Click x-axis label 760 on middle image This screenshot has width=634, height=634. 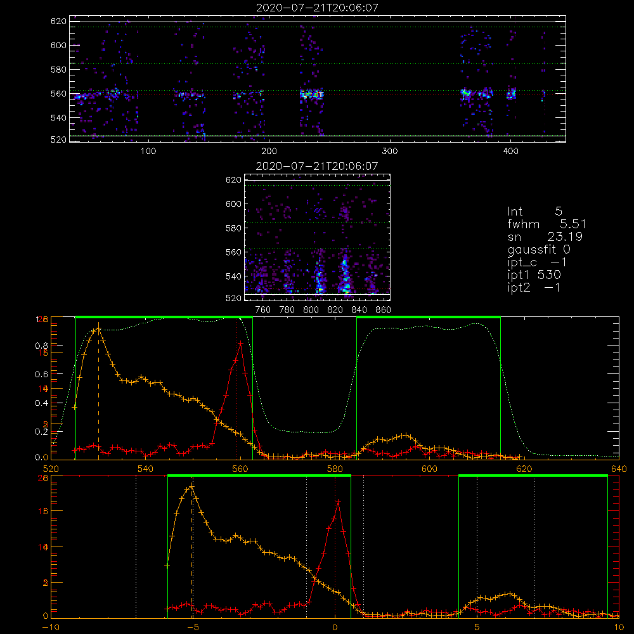(x=263, y=310)
